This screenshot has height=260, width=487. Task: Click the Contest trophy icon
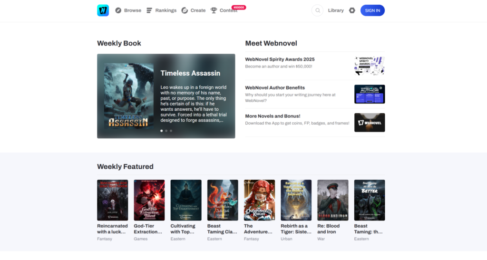pos(214,10)
